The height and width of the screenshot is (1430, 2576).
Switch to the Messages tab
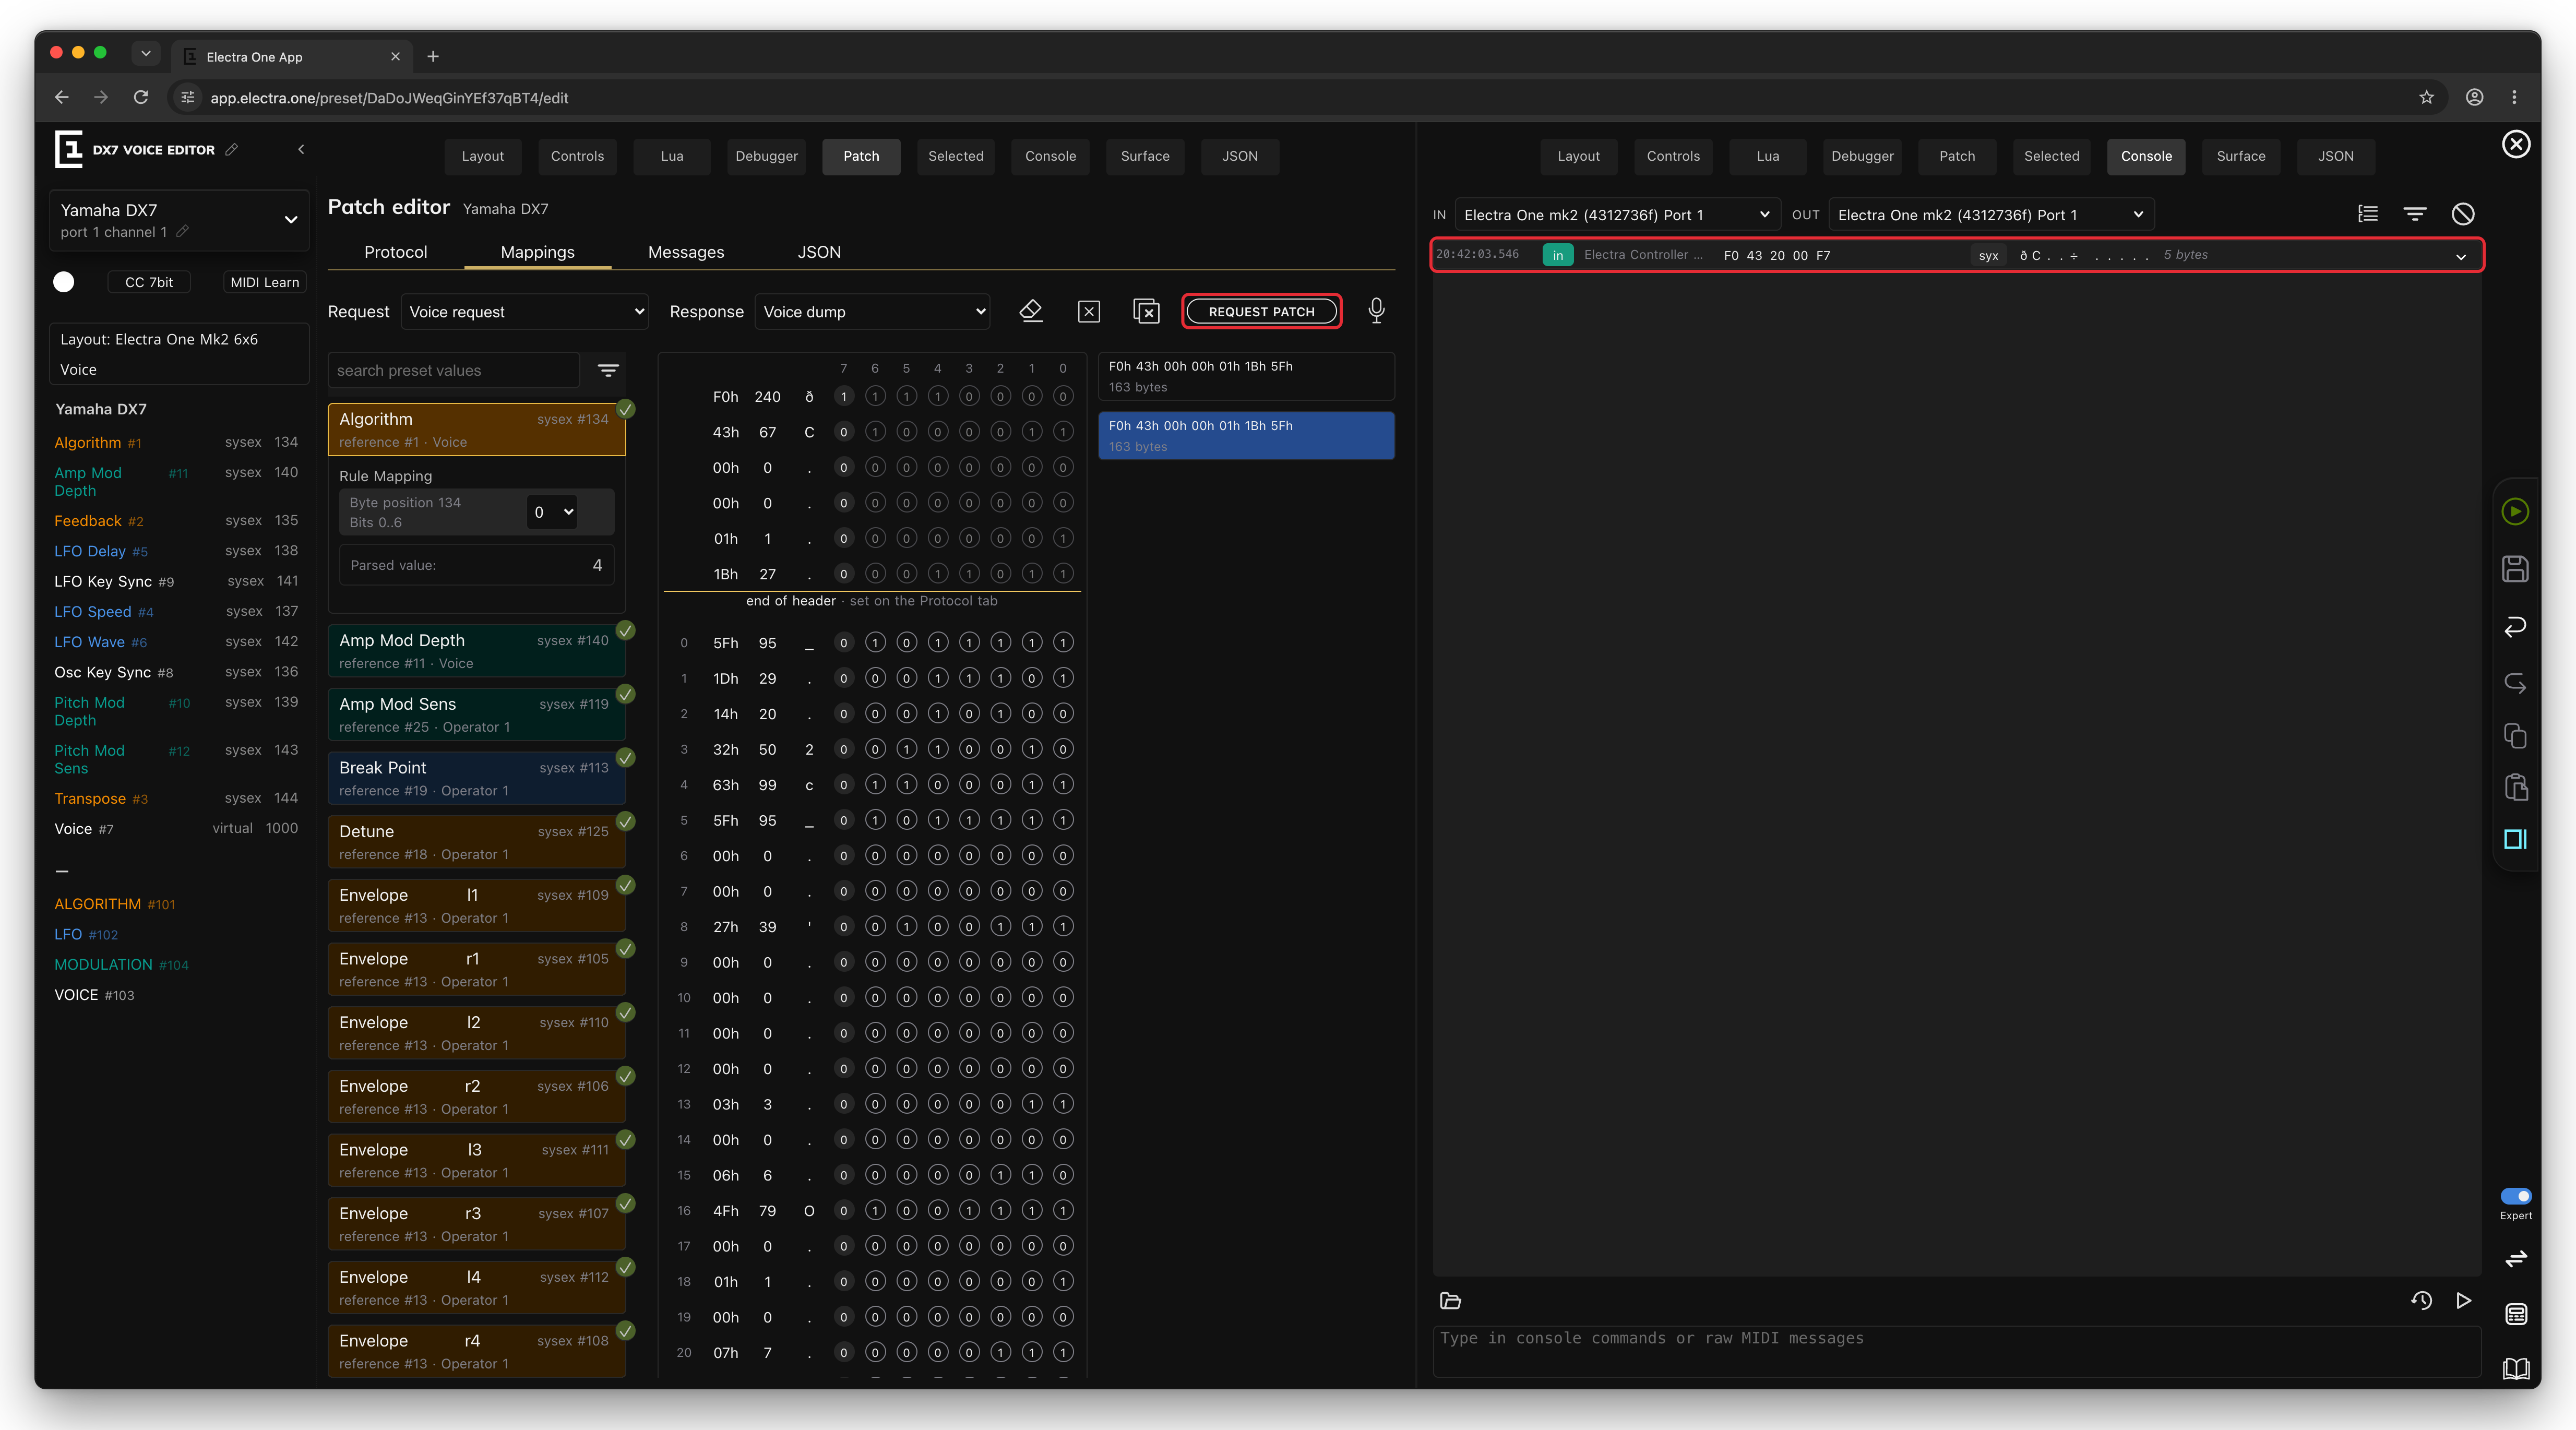point(686,252)
